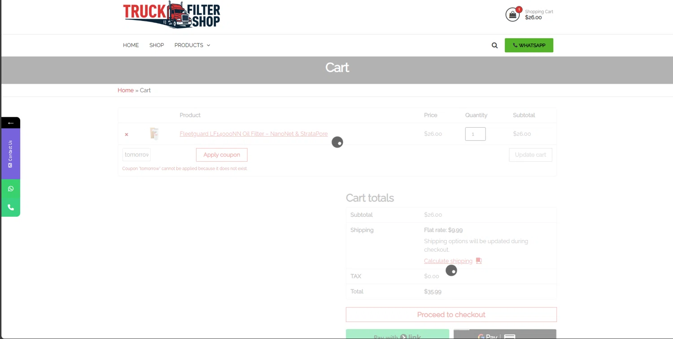Focus the quantity field showing 1
673x339 pixels.
(475, 134)
